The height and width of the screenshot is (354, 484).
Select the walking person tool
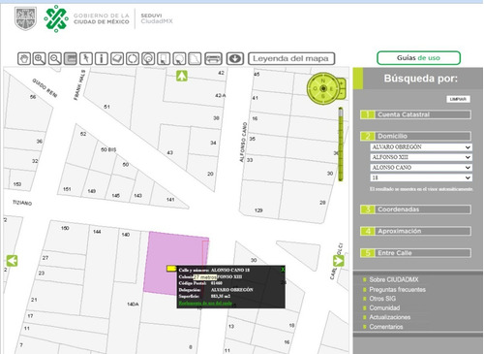[x=86, y=59]
